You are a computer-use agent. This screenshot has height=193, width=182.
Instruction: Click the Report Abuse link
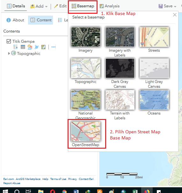(x=12, y=183)
